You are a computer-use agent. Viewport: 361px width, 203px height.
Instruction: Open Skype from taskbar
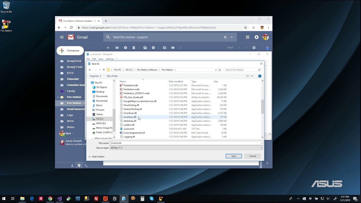pyautogui.click(x=152, y=198)
